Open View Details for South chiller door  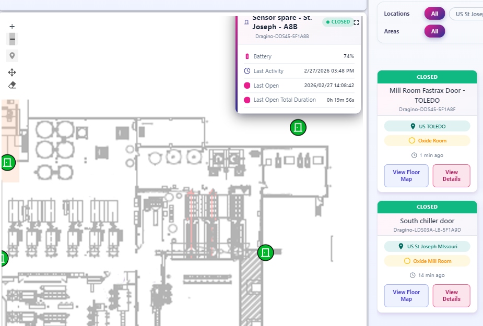point(451,296)
